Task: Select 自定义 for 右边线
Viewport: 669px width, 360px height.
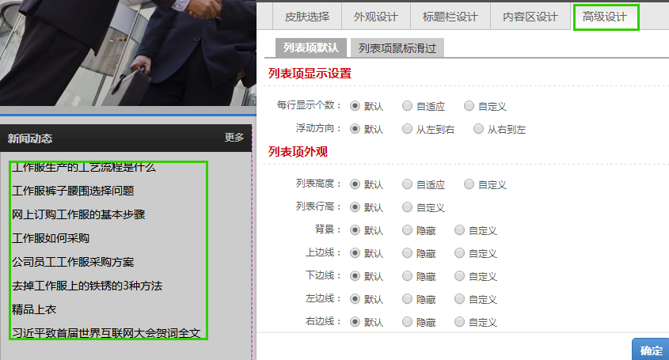Action: point(460,322)
